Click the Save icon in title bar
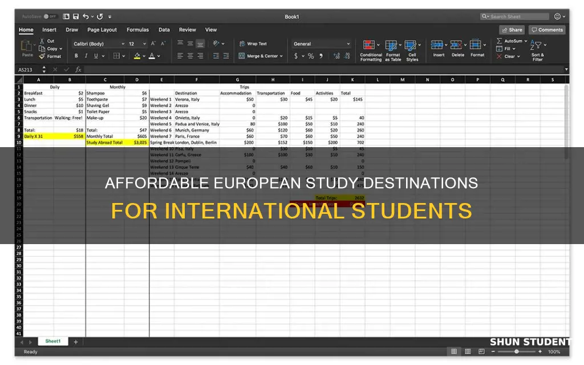Viewport: 584px width, 365px height. click(76, 17)
